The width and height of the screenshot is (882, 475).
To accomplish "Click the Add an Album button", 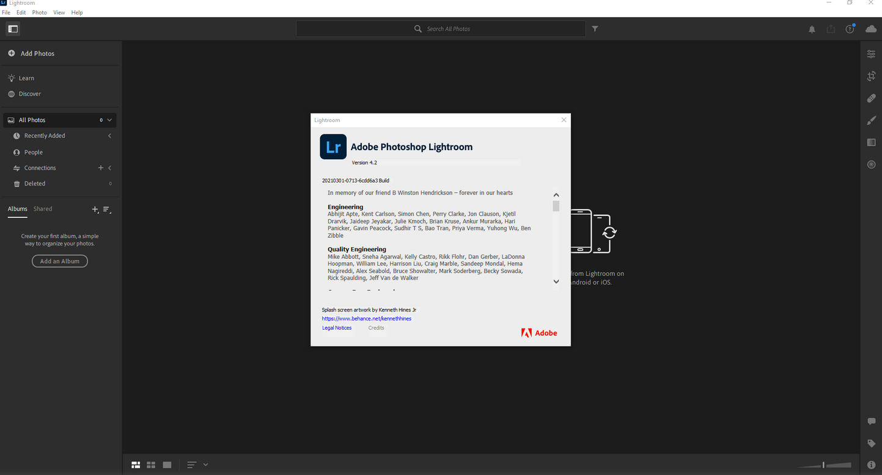I will click(x=60, y=261).
